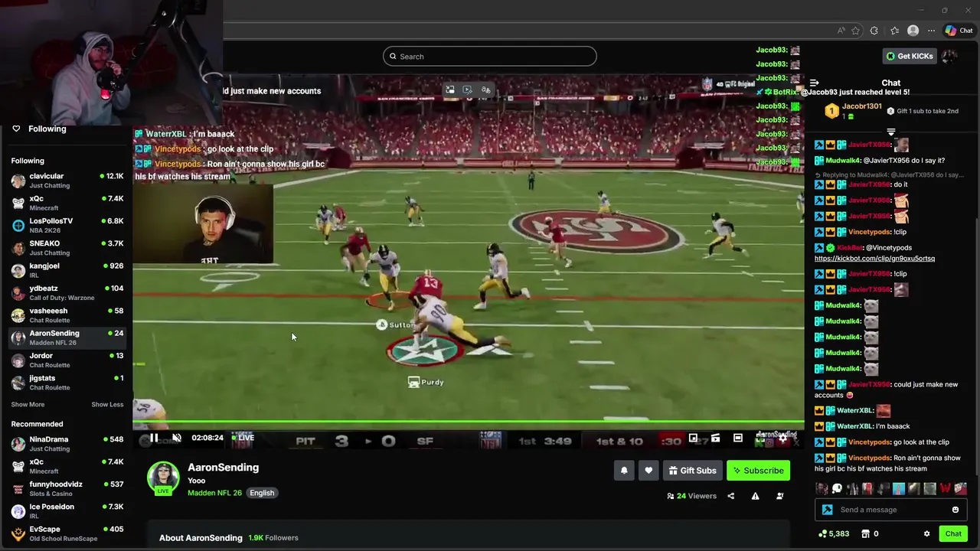Open browser settings ellipsis menu

[x=931, y=31]
